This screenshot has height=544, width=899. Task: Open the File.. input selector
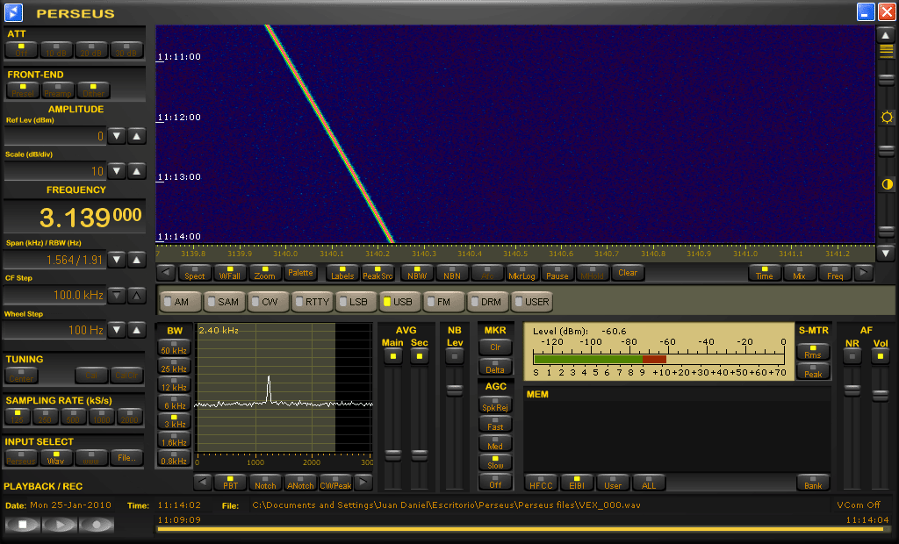click(126, 457)
